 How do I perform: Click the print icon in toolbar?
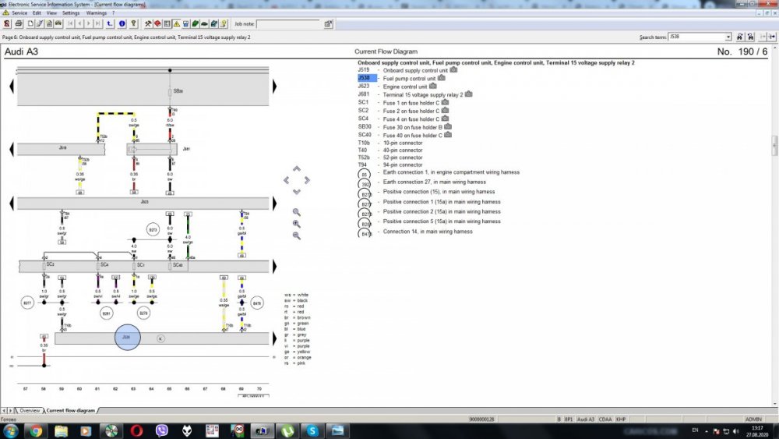click(19, 23)
